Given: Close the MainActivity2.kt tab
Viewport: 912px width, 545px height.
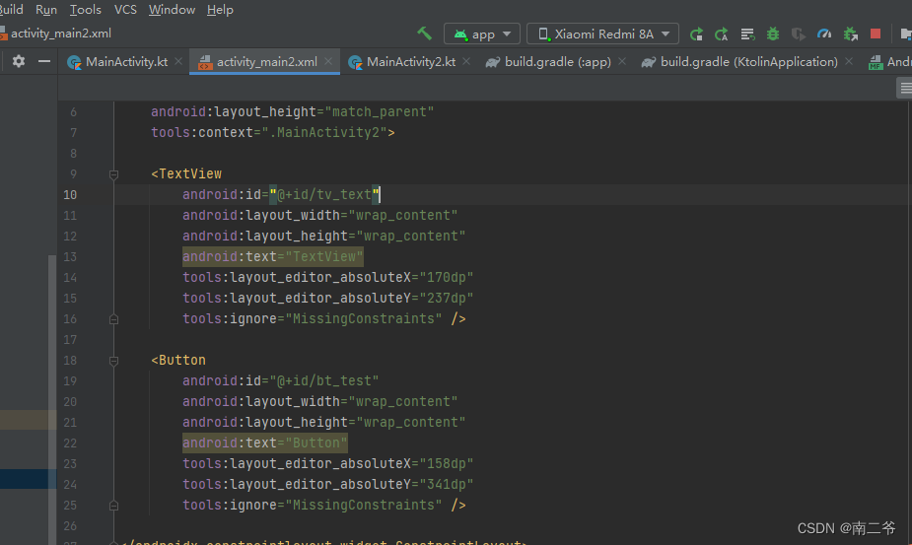Looking at the screenshot, I should pyautogui.click(x=466, y=61).
